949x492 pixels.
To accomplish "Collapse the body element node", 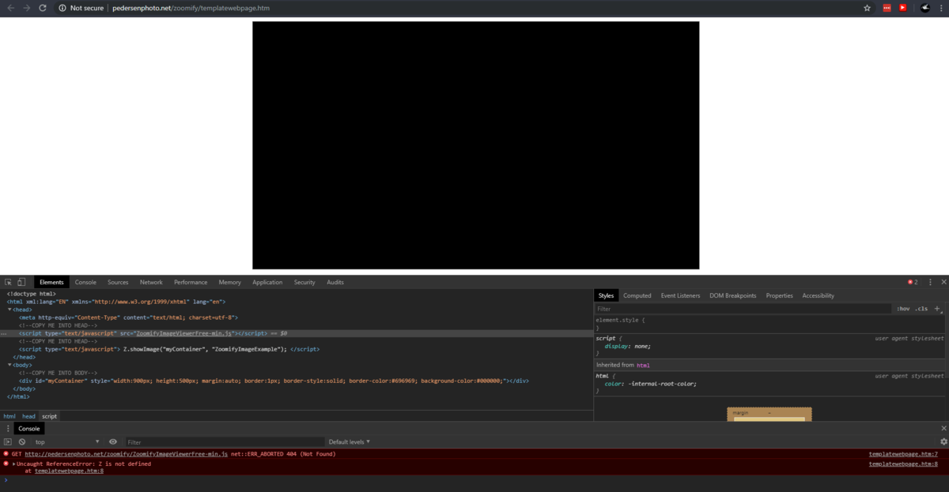I will (9, 365).
